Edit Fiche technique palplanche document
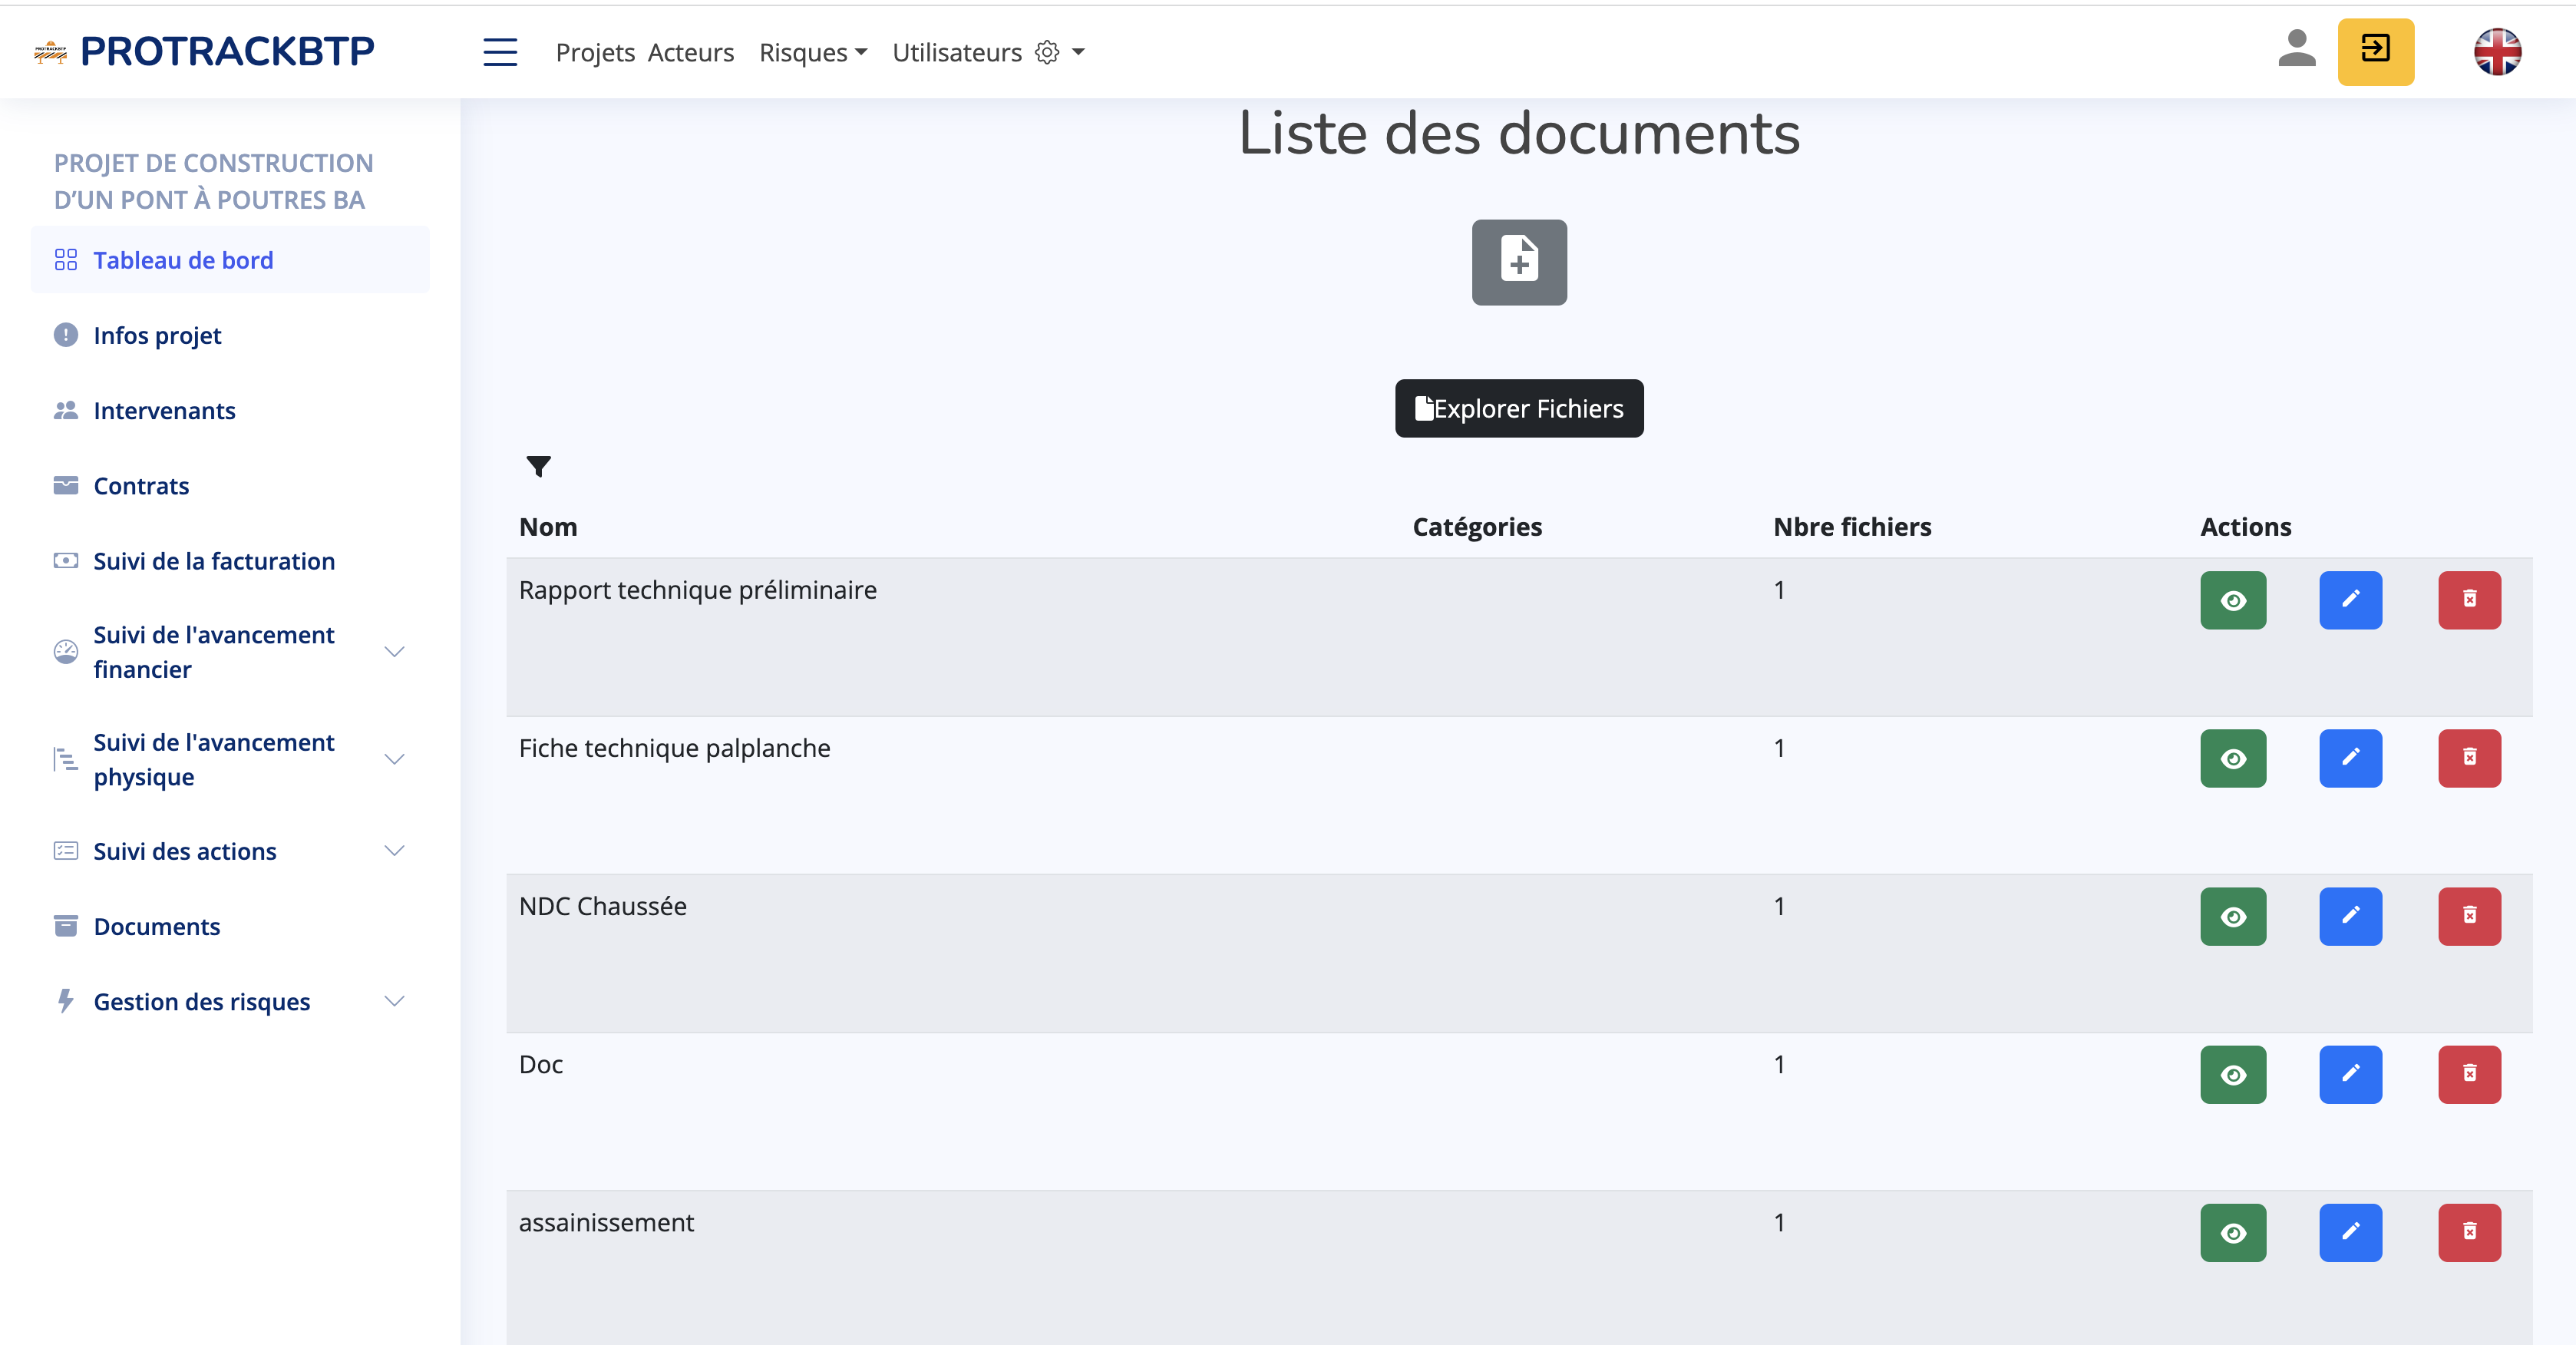Image resolution: width=2576 pixels, height=1345 pixels. (x=2350, y=758)
